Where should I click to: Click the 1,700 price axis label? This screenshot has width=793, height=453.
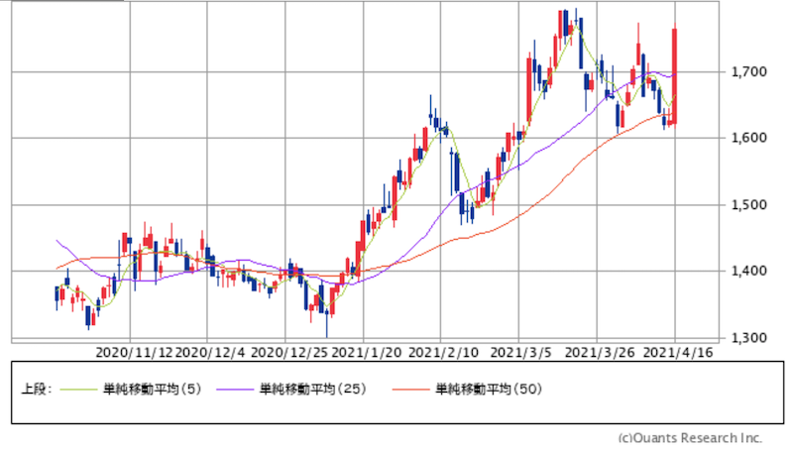pyautogui.click(x=749, y=71)
